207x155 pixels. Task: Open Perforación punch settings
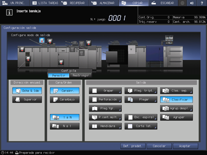pyautogui.click(x=105, y=99)
